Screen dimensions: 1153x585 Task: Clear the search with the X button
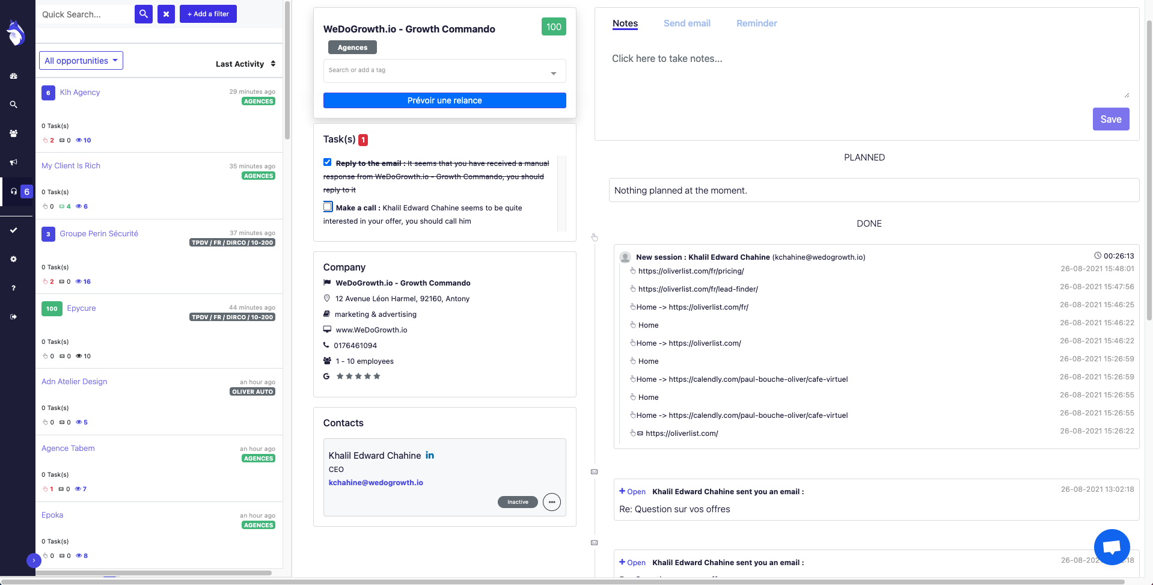pos(166,14)
